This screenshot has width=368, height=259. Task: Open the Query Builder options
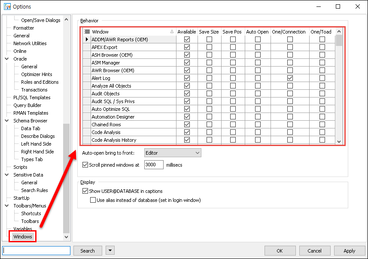27,105
